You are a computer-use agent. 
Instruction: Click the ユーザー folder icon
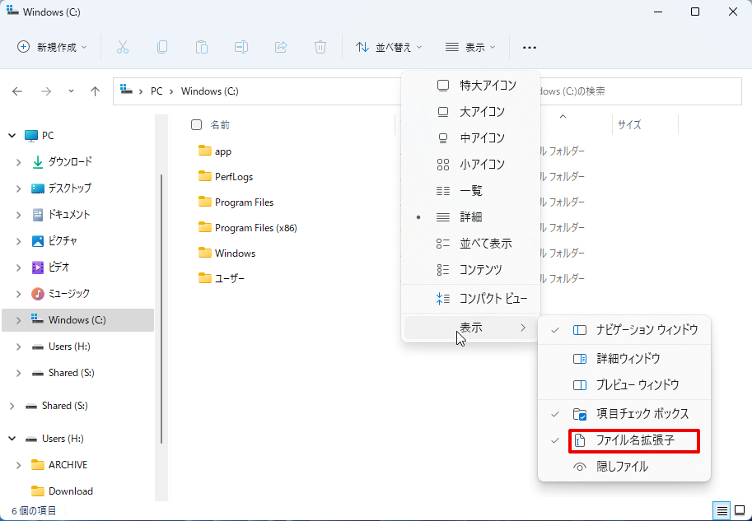[x=205, y=278]
